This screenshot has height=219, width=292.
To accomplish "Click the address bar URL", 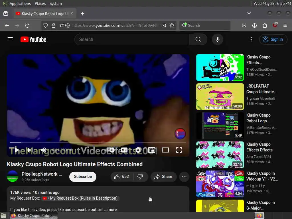I will (x=115, y=25).
